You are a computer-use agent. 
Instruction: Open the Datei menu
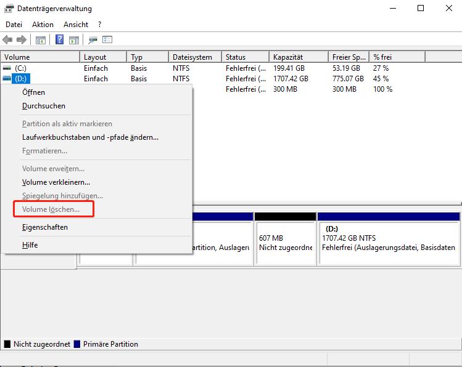[14, 25]
